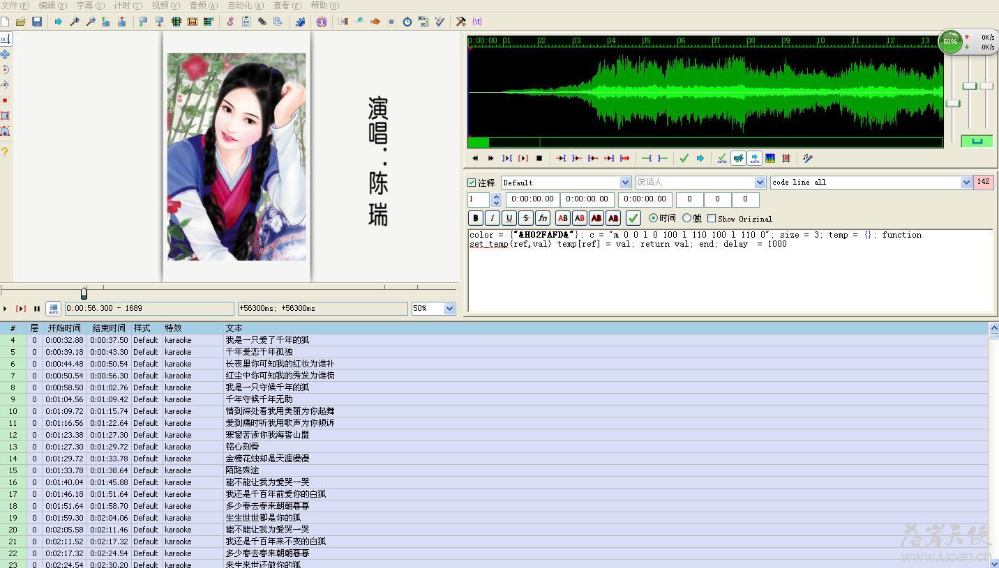Click in the subtitle code text box
Image resolution: width=999 pixels, height=568 pixels.
[730, 270]
